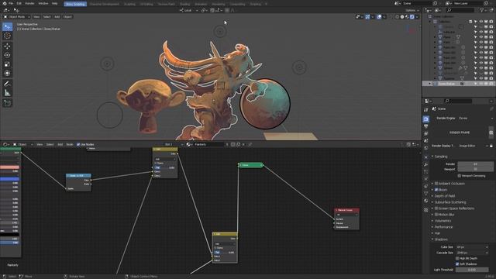The image size is (496, 279).
Task: Open Render menu
Action: pyautogui.click(x=29, y=3)
